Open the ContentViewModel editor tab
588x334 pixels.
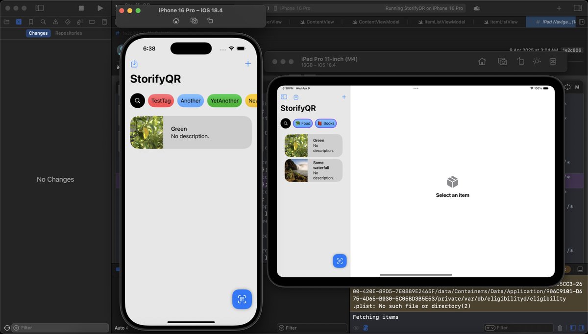[x=375, y=22]
